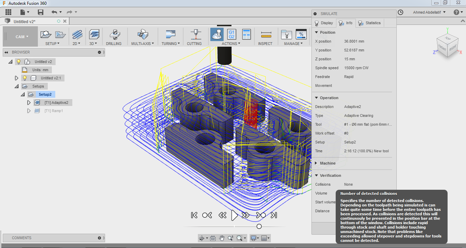Open the File menu dropdown

25,12
